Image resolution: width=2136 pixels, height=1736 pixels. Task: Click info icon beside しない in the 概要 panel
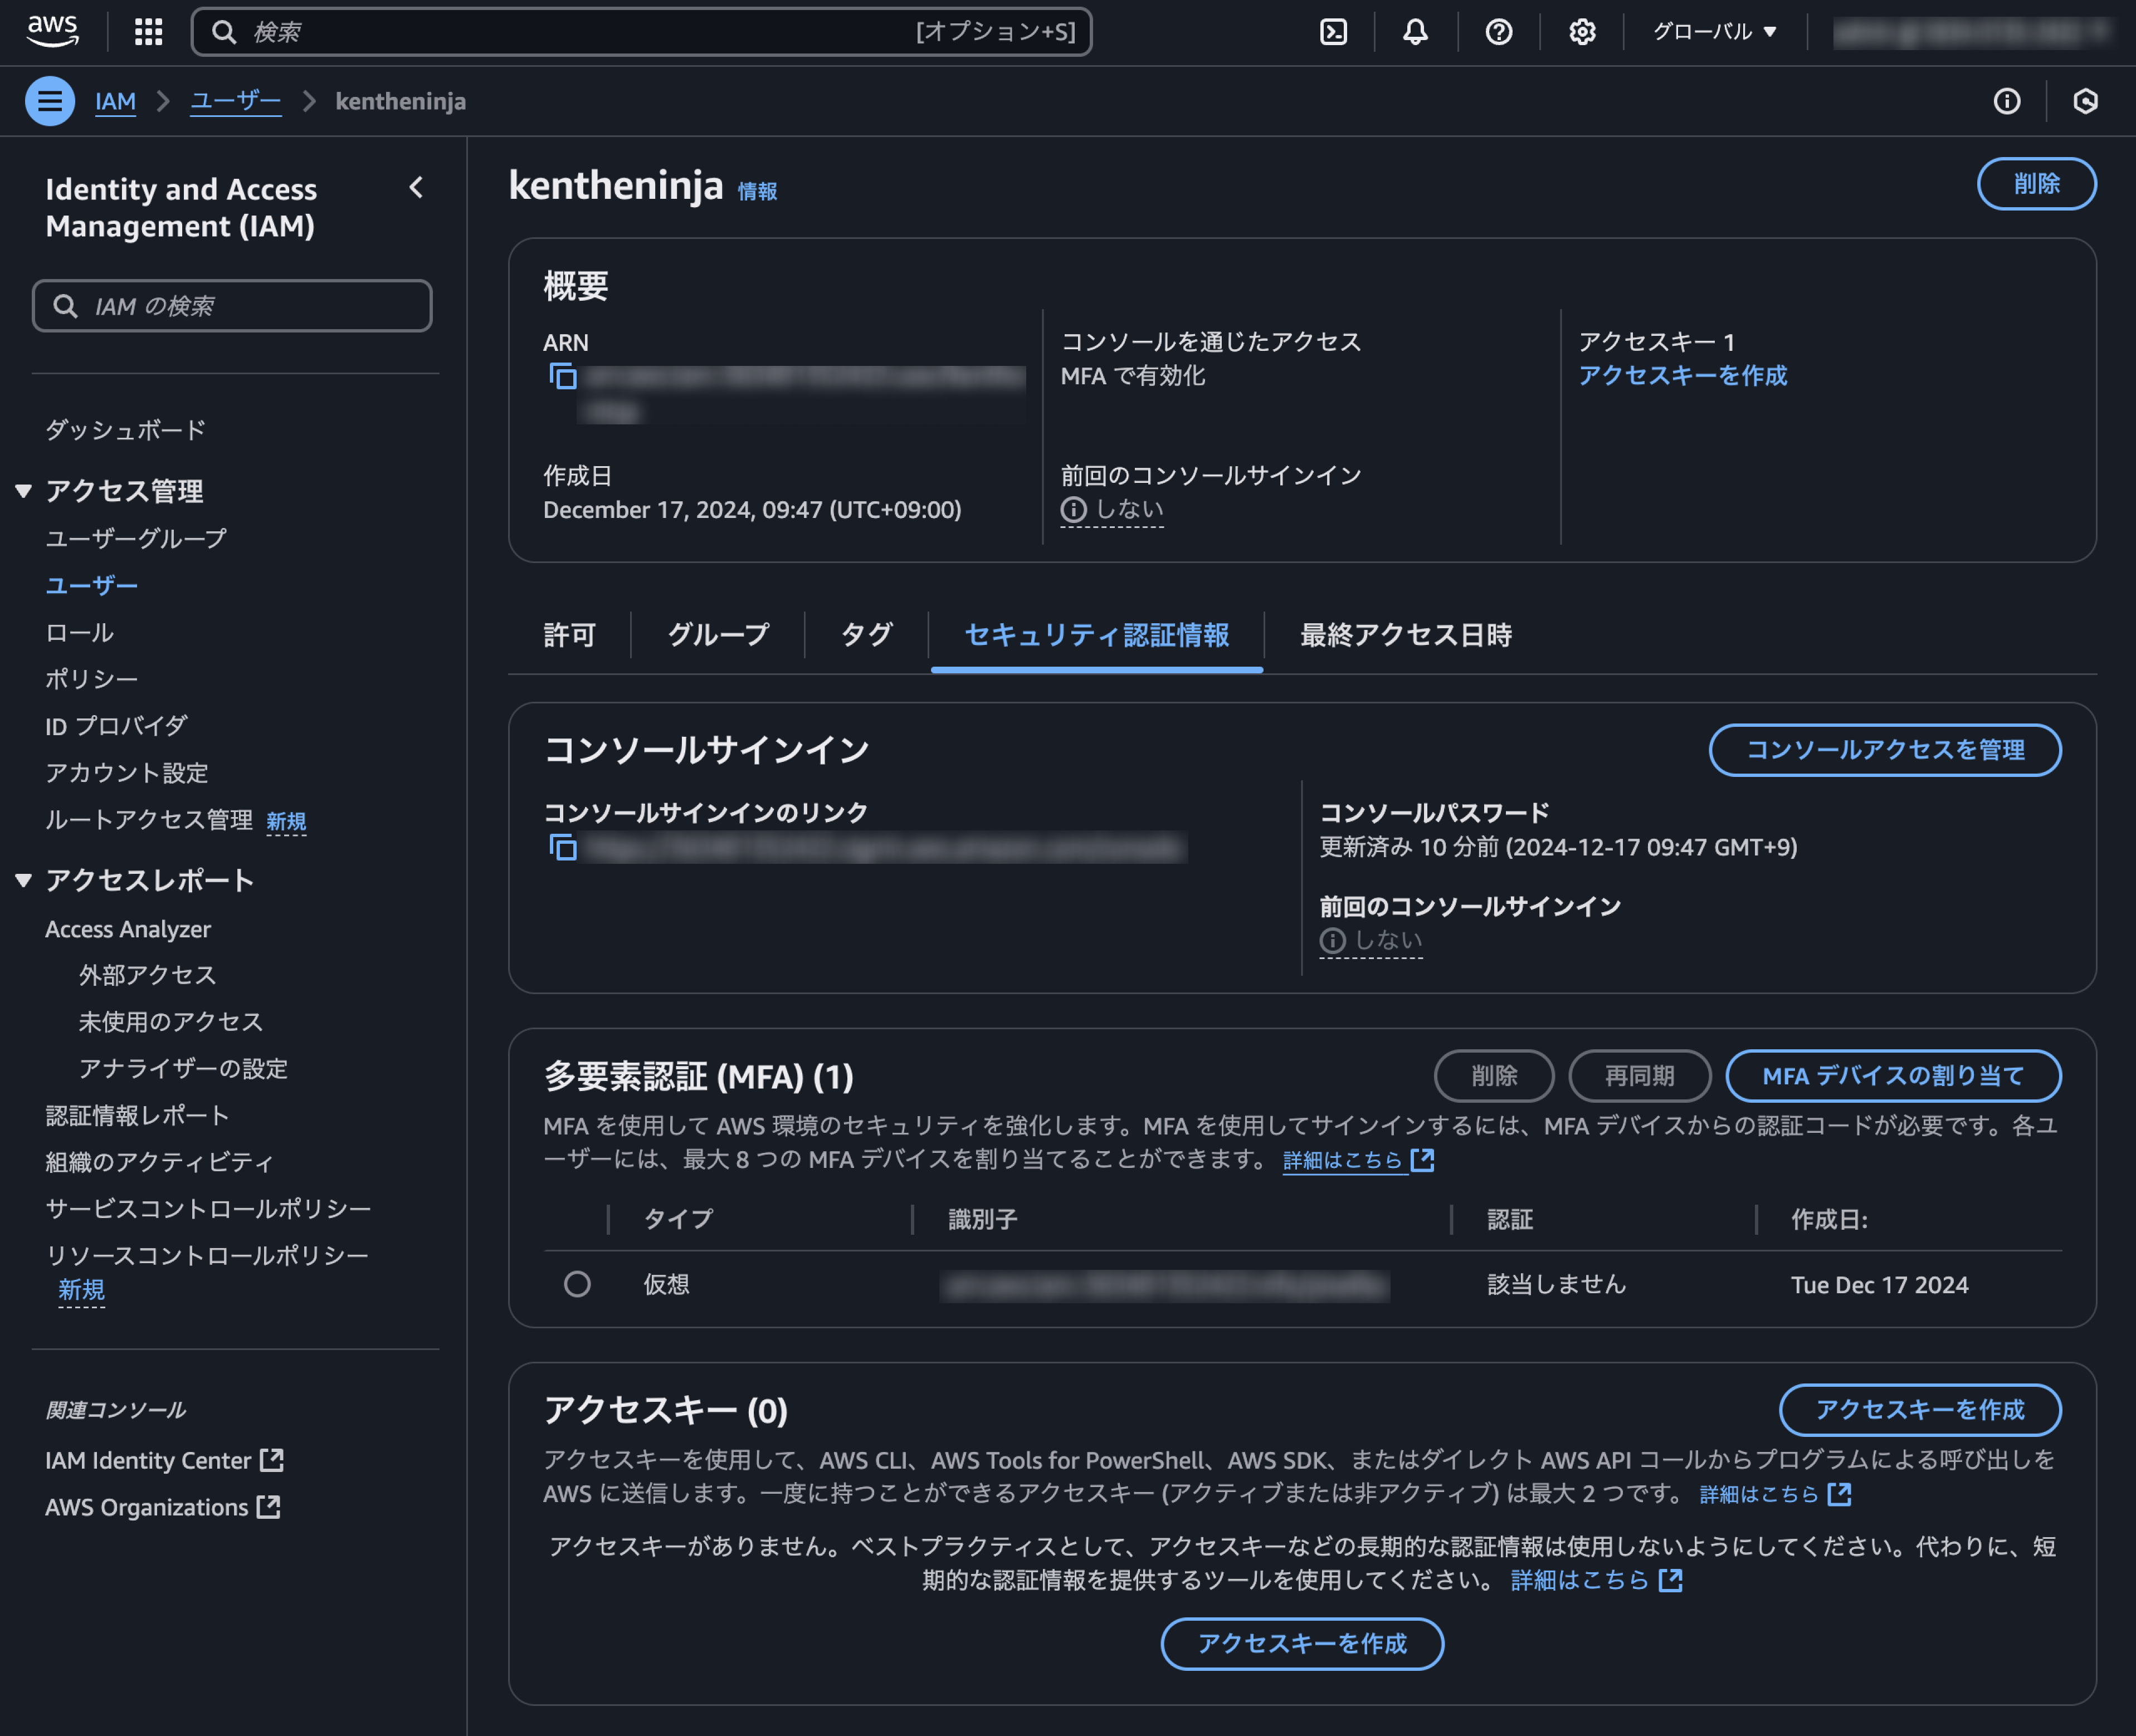click(1072, 510)
